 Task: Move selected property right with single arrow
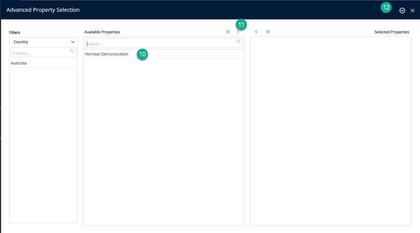pyautogui.click(x=238, y=32)
